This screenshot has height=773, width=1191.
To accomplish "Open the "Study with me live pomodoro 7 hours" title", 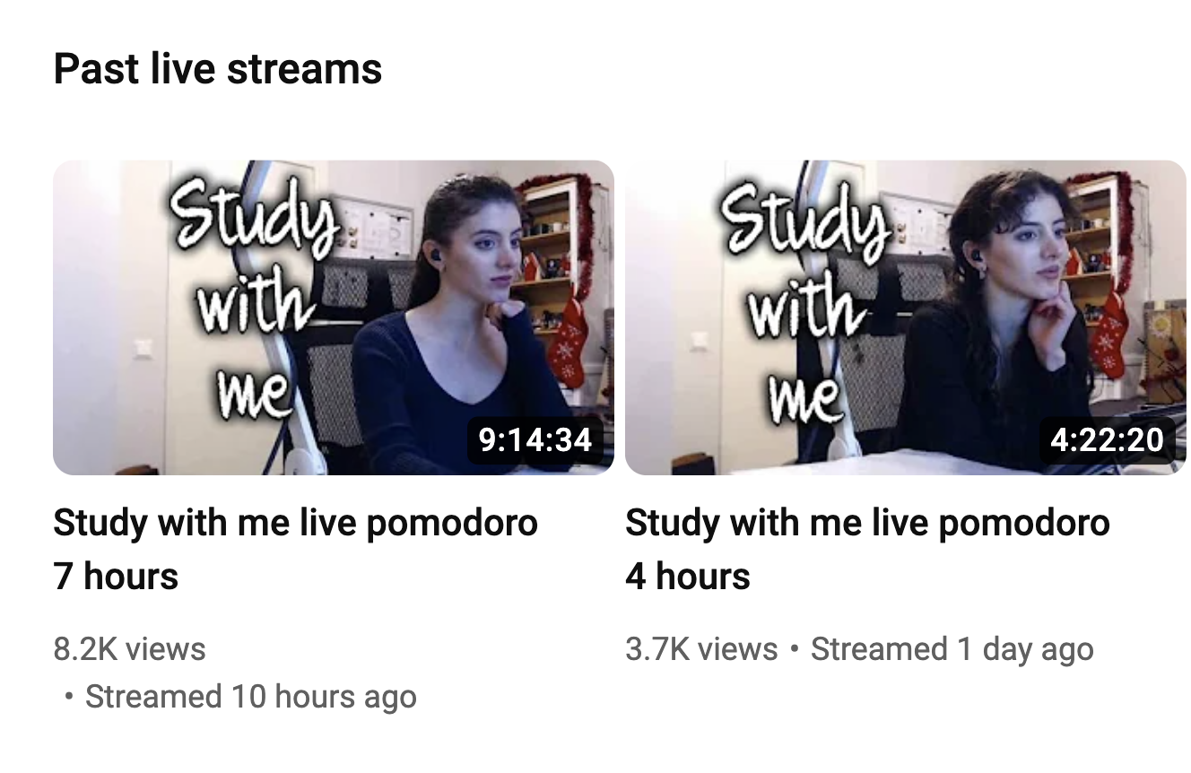I will tap(296, 549).
